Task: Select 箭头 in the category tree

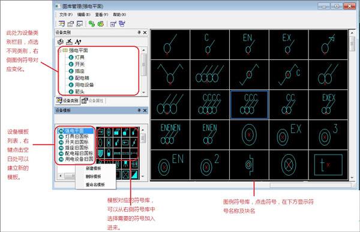Action: click(80, 92)
